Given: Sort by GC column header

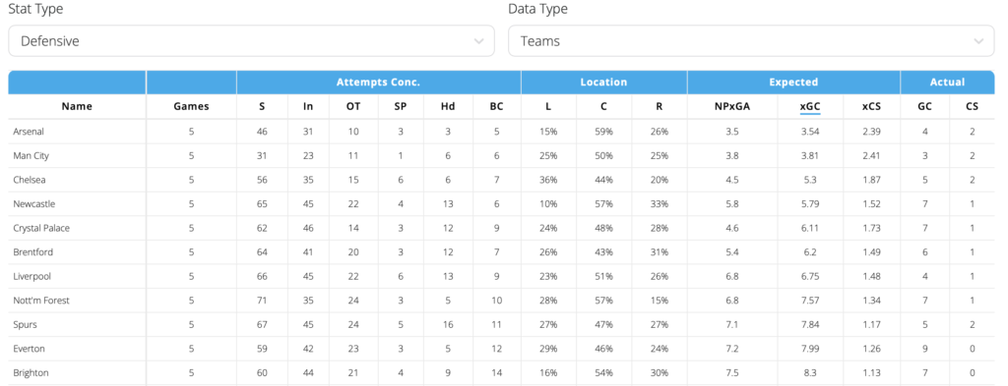Looking at the screenshot, I should tap(924, 106).
